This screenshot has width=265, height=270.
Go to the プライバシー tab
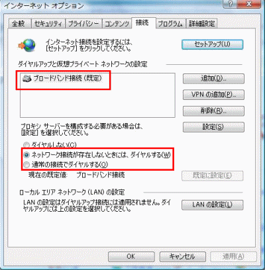83,23
